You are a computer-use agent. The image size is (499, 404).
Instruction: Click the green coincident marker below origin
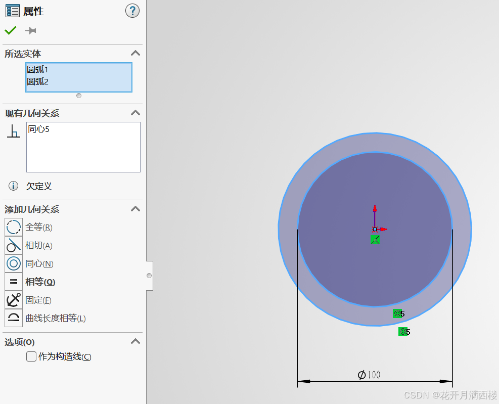click(375, 240)
